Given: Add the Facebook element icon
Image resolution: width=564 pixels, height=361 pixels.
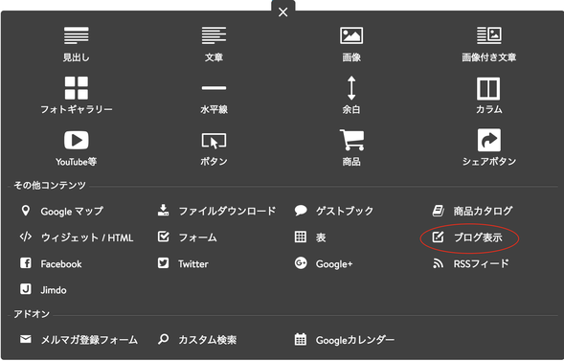Looking at the screenshot, I should (x=26, y=263).
